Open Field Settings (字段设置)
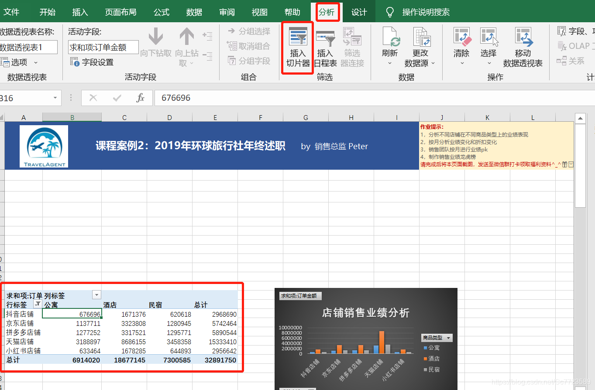 click(92, 62)
